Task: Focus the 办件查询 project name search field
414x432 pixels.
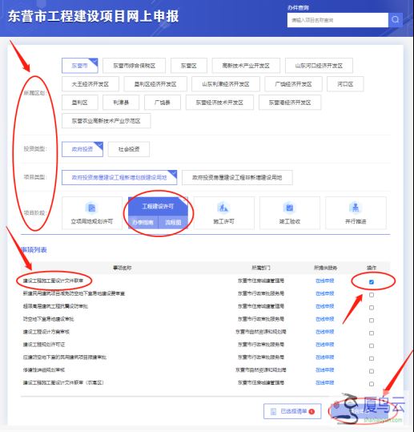Action: 338,20
